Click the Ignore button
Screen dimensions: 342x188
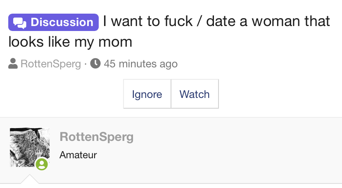[x=147, y=94]
